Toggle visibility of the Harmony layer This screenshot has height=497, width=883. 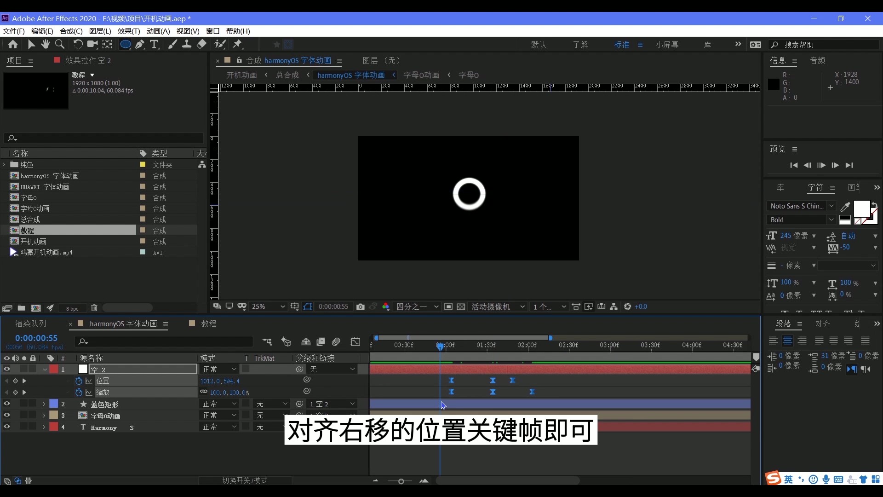7,427
